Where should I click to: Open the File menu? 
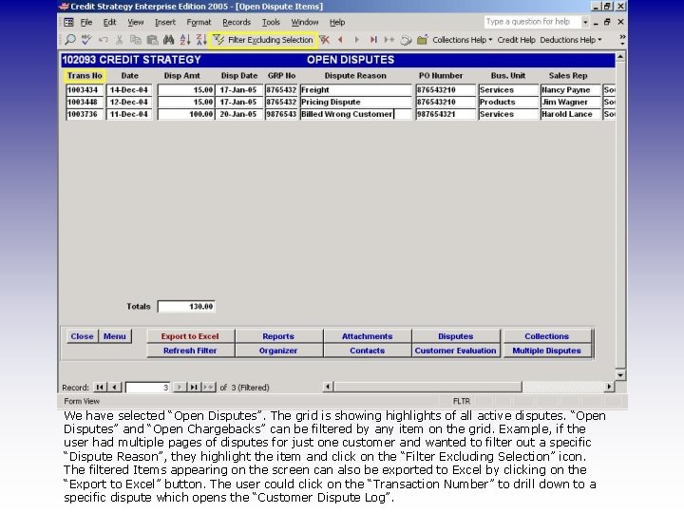85,22
